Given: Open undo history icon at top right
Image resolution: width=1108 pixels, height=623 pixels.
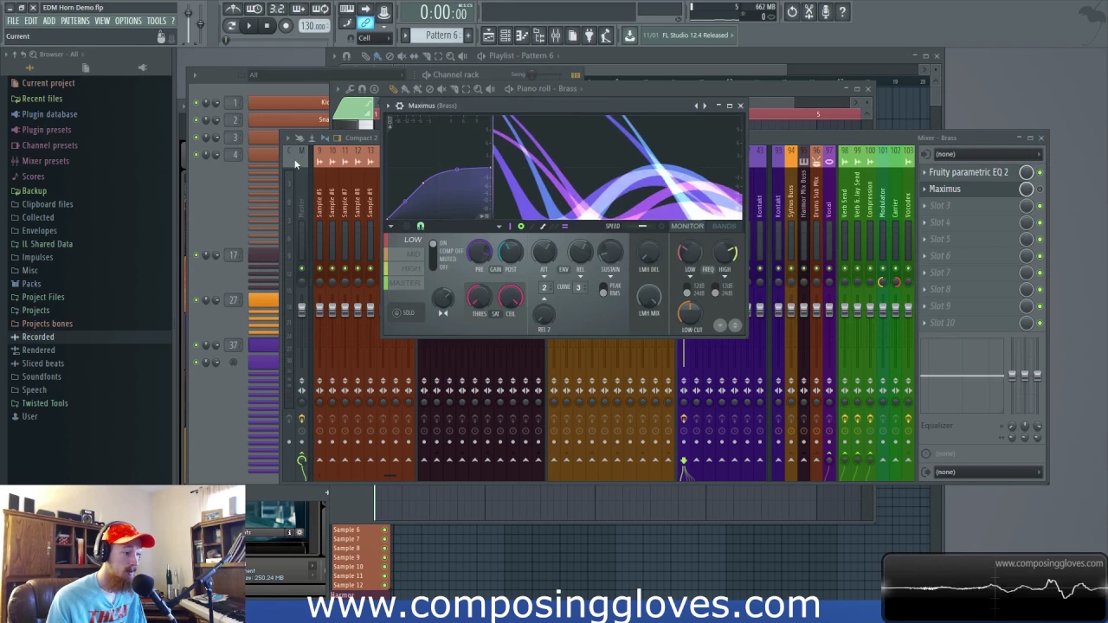Looking at the screenshot, I should click(792, 12).
